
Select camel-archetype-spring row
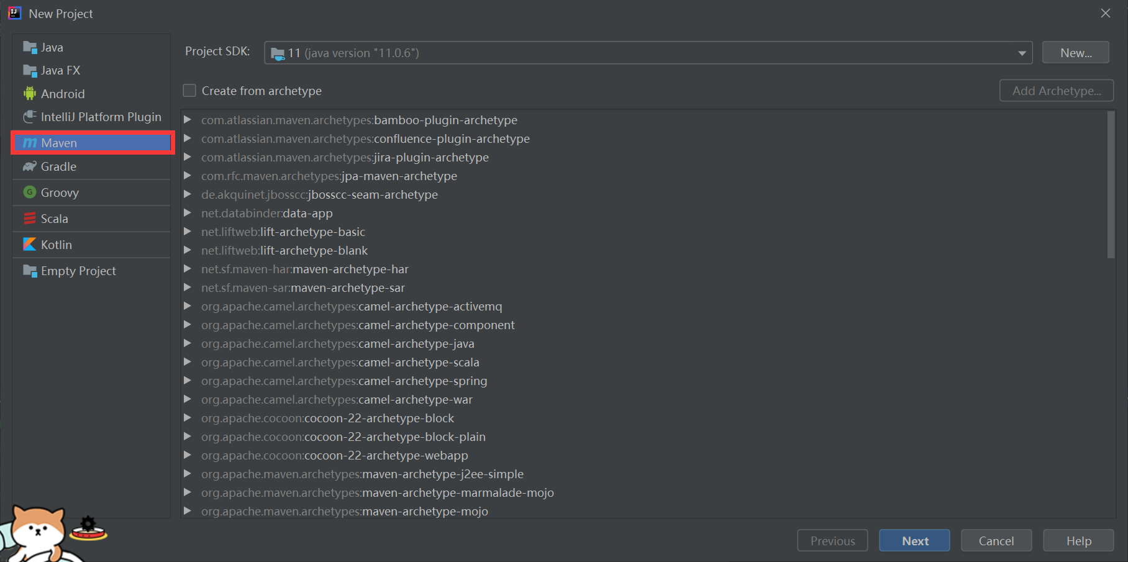click(644, 381)
